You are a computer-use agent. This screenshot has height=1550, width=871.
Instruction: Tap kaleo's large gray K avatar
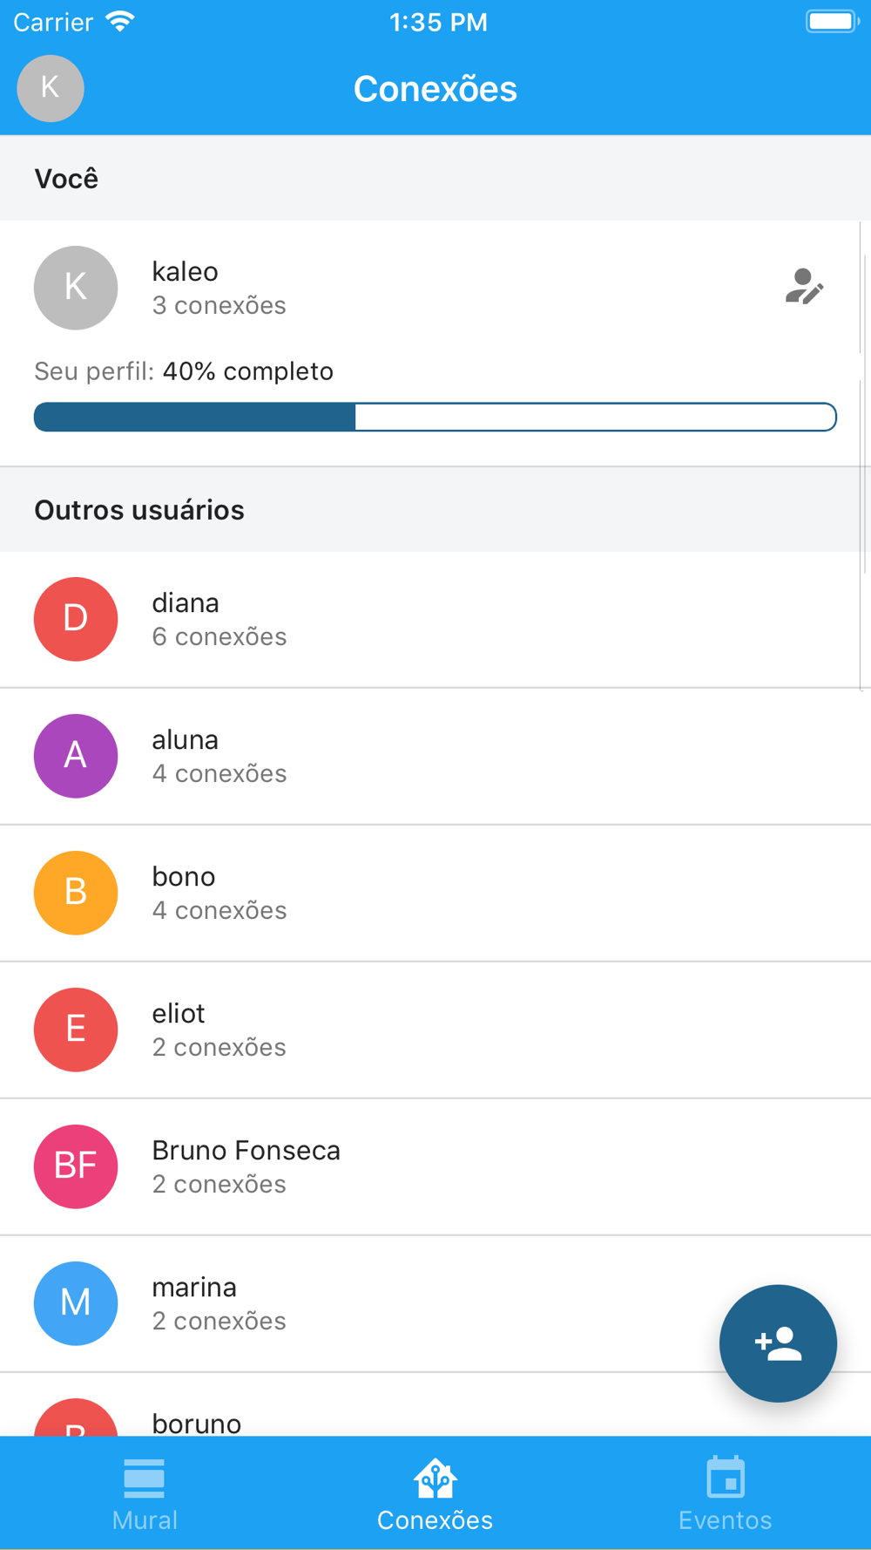click(76, 288)
